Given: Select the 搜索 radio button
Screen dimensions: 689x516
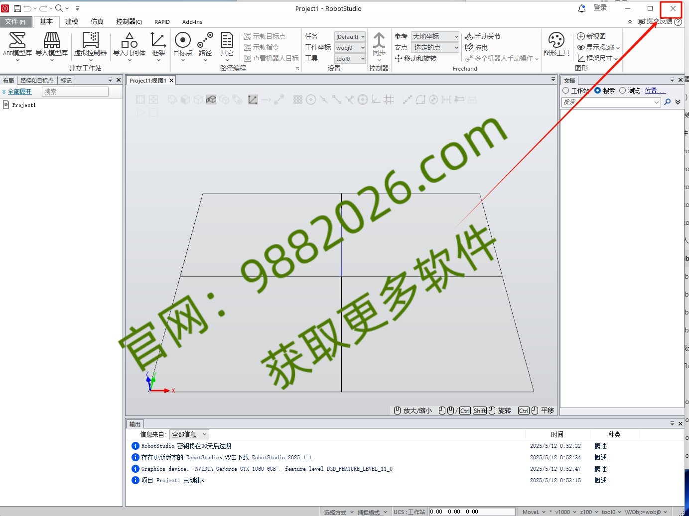Looking at the screenshot, I should (598, 91).
